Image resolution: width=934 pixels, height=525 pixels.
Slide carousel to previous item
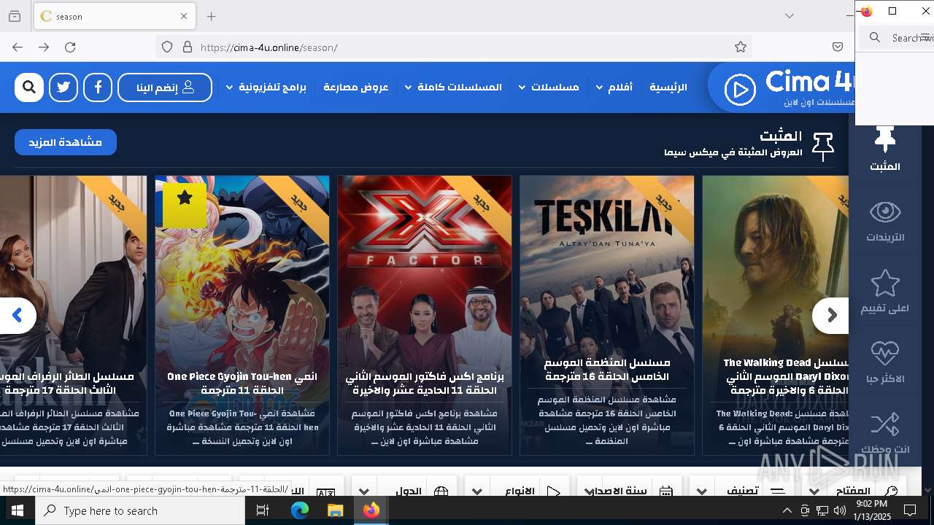[x=18, y=315]
